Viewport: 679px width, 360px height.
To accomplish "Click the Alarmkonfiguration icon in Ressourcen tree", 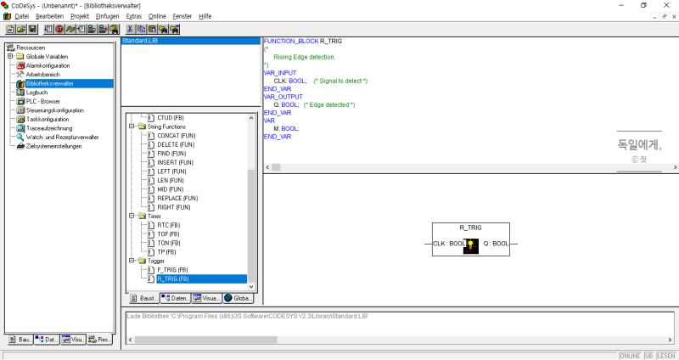I will [20, 65].
